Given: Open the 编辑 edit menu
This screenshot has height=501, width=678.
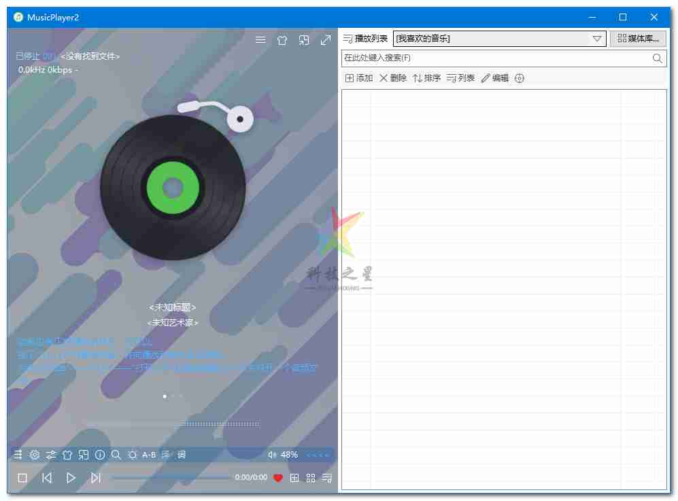Looking at the screenshot, I should [494, 78].
